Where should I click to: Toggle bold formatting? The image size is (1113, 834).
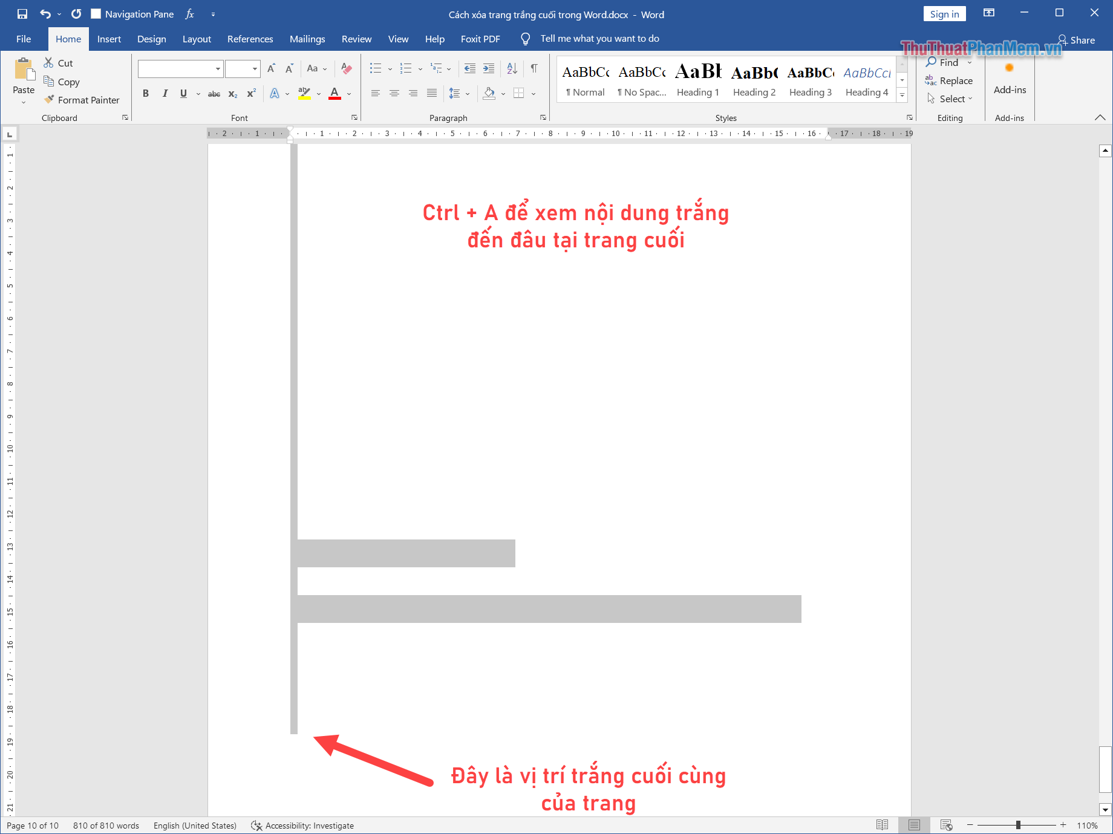(x=145, y=93)
